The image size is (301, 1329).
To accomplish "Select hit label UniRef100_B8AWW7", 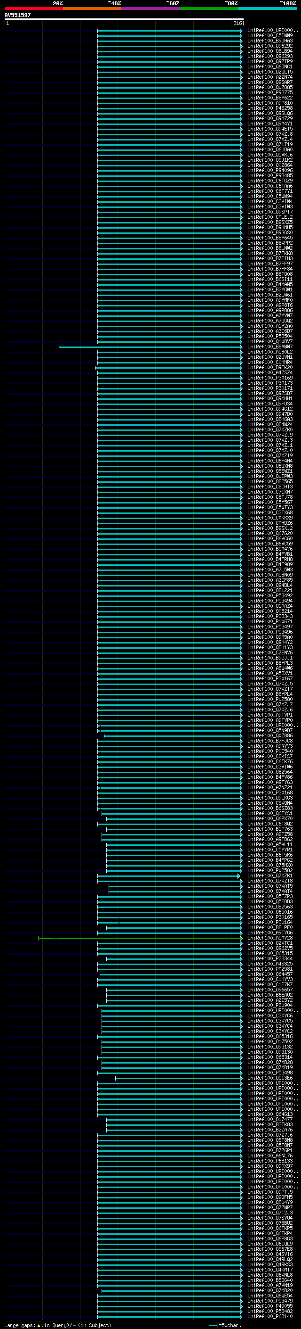I will pyautogui.click(x=270, y=347).
